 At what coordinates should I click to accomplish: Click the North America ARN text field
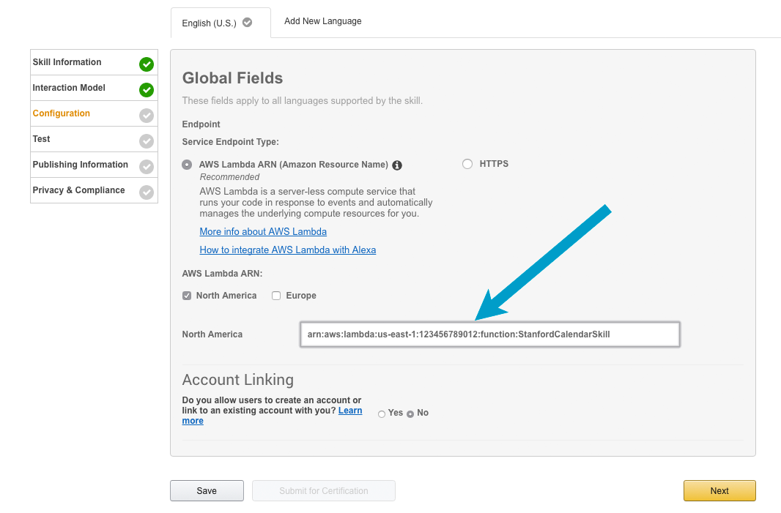point(489,334)
